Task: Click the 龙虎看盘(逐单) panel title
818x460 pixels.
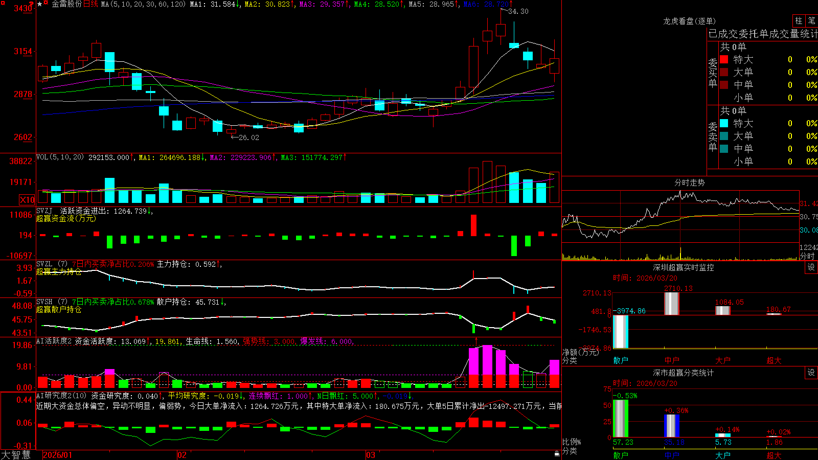Action: 689,21
